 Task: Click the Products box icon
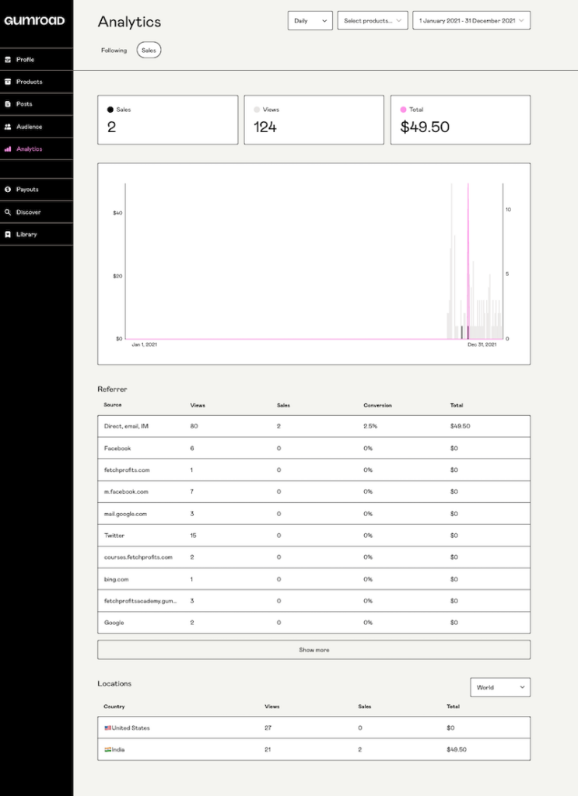(8, 82)
